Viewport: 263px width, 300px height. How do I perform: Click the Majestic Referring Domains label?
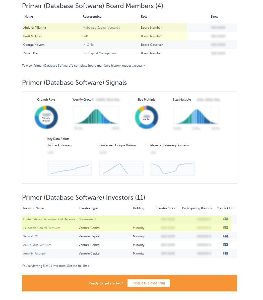click(170, 145)
